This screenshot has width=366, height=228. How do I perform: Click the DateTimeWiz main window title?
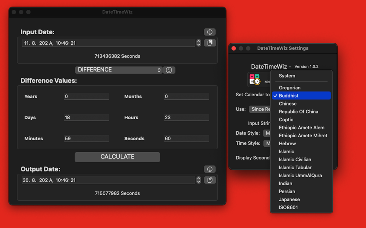117,12
